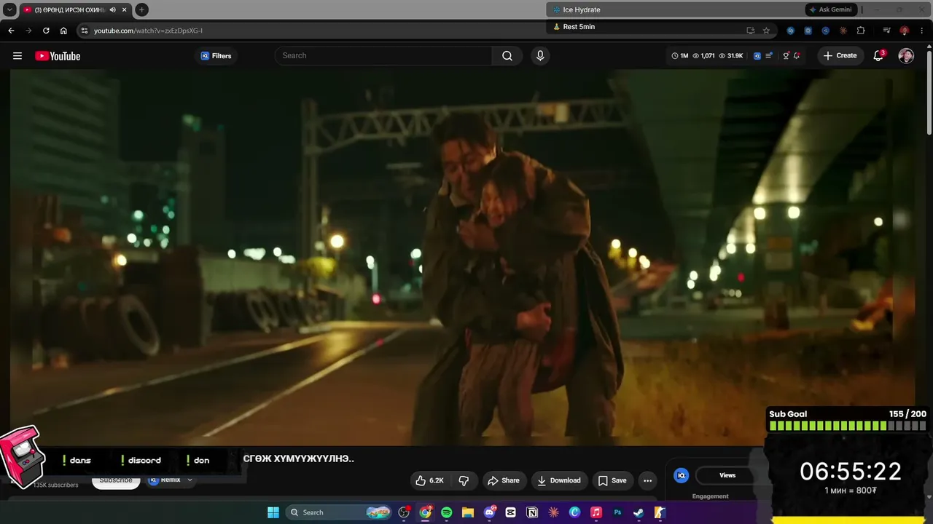View site information icon in address bar
Image resolution: width=933 pixels, height=524 pixels.
tap(85, 31)
